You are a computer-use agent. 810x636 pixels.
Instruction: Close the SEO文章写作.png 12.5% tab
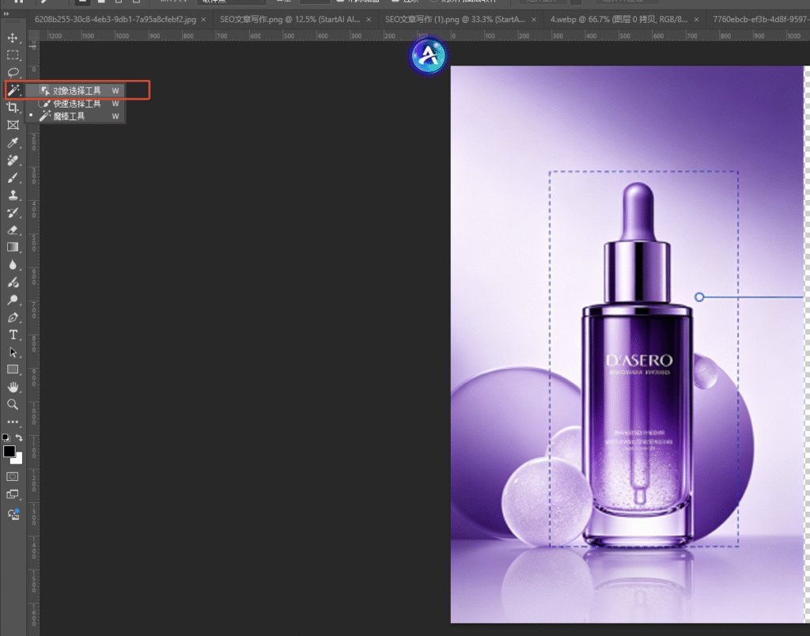point(369,20)
